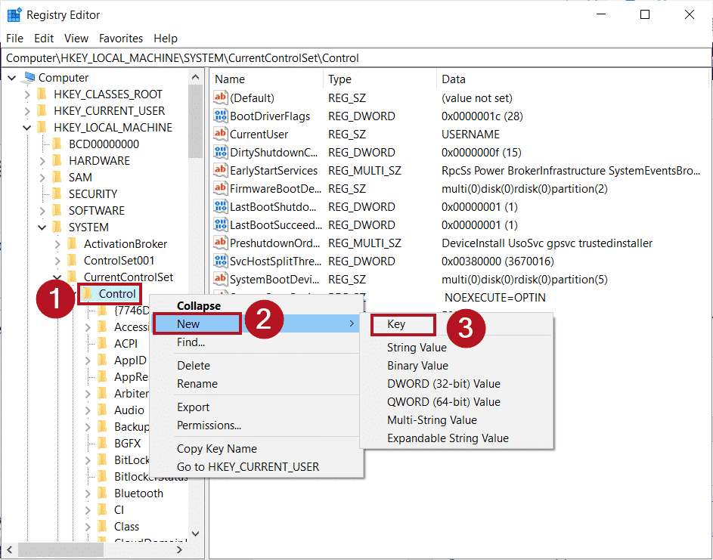Screen dimensions: 713x560
Task: Click Export in the context menu
Action: [256, 407]
